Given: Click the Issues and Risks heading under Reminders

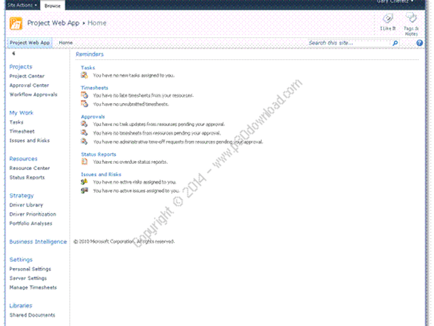Looking at the screenshot, I should 101,174.
